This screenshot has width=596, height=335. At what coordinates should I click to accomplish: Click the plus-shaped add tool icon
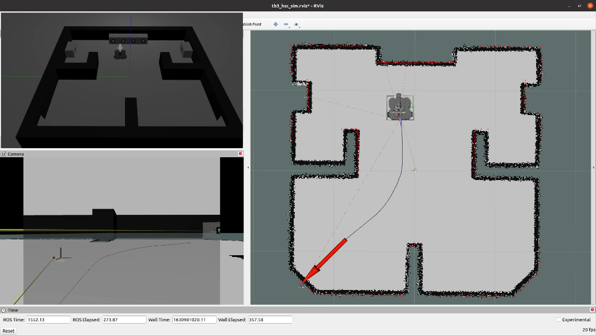pos(276,24)
